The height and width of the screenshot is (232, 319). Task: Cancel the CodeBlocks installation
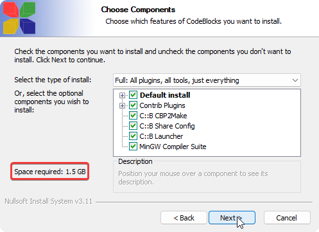click(x=287, y=218)
